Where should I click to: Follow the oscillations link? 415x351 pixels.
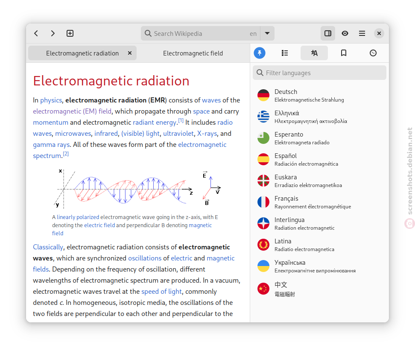145,258
